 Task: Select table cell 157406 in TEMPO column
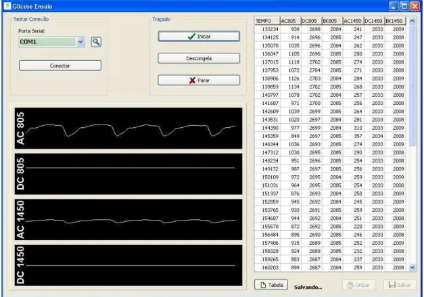pyautogui.click(x=267, y=243)
